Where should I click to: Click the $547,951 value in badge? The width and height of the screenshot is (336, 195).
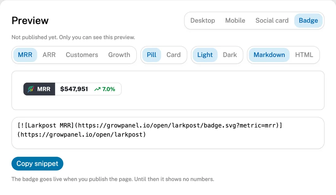click(74, 89)
